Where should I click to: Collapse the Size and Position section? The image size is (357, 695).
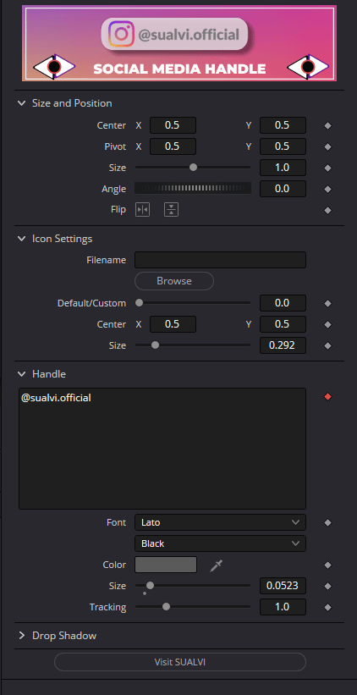click(x=21, y=103)
